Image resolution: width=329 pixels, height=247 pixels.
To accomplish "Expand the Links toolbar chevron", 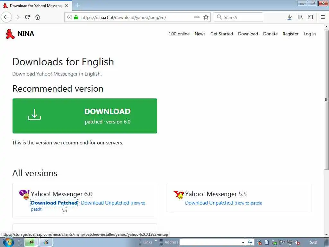I will (x=156, y=241).
